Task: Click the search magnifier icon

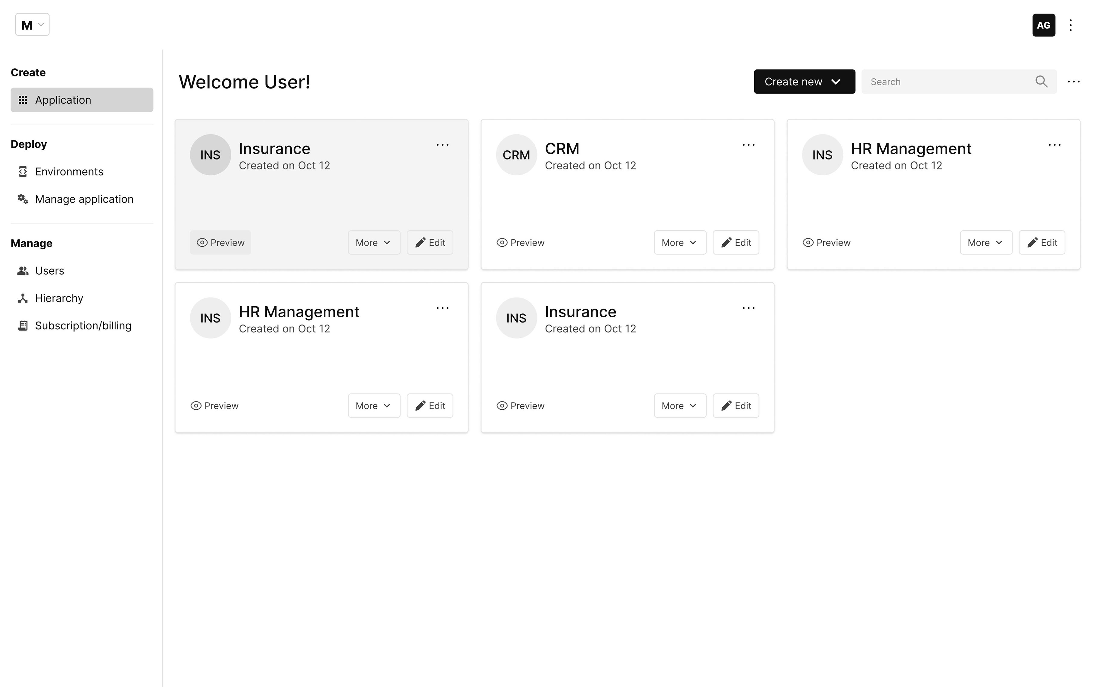Action: [x=1041, y=81]
